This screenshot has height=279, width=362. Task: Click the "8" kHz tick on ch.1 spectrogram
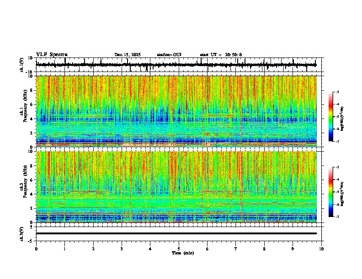click(32, 90)
